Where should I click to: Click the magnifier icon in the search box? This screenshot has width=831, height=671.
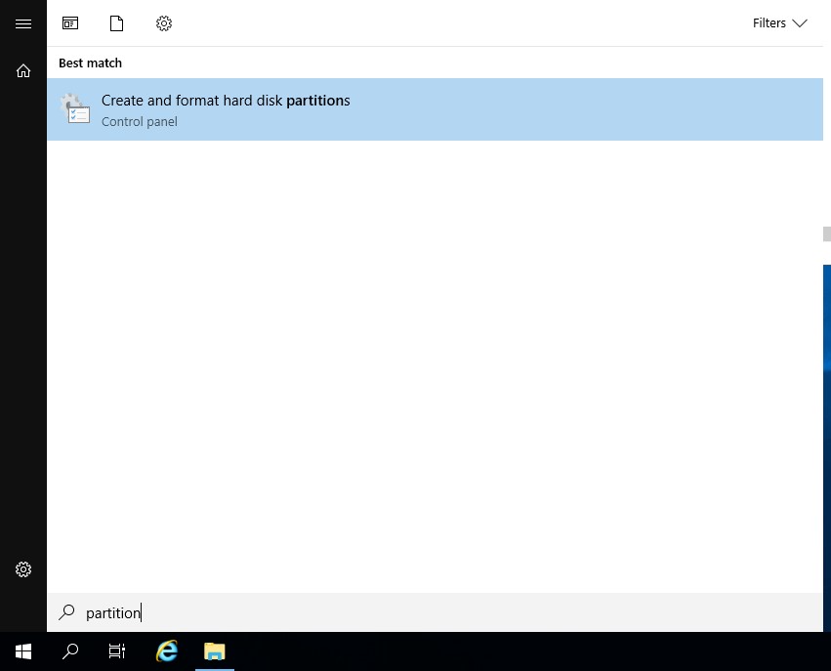click(x=65, y=612)
